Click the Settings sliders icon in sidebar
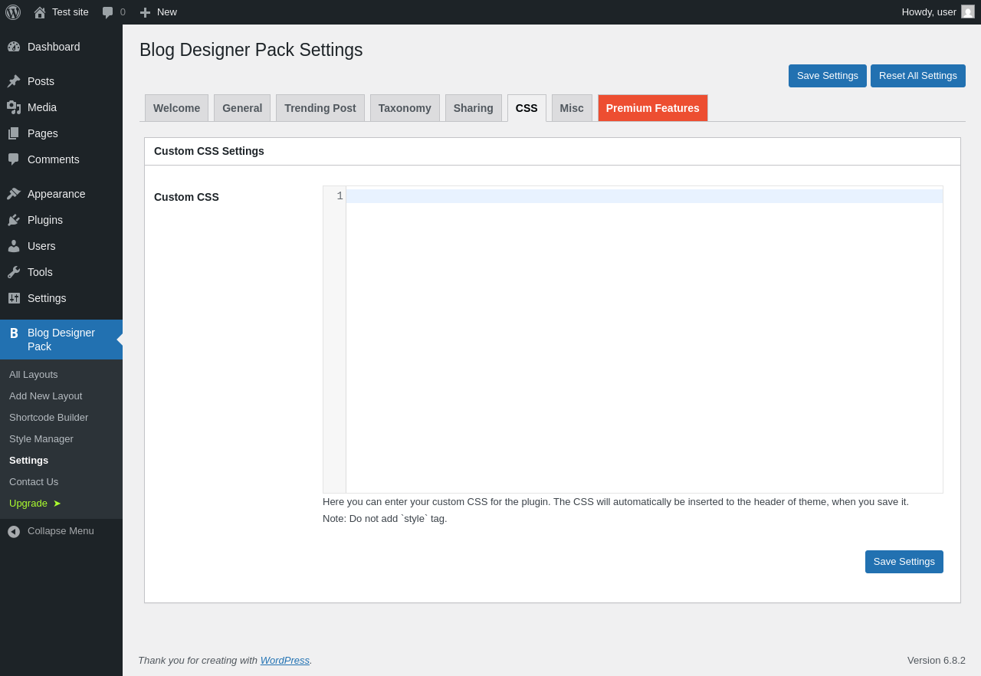Viewport: 981px width, 676px height. pyautogui.click(x=14, y=298)
